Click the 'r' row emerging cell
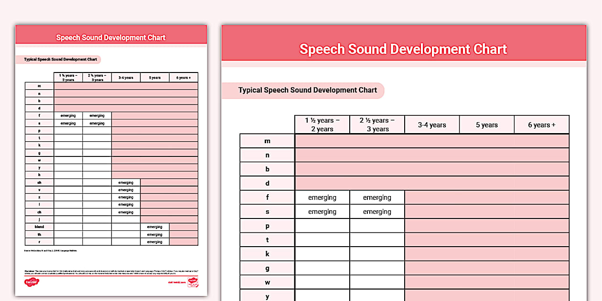The height and width of the screenshot is (301, 602). (154, 242)
